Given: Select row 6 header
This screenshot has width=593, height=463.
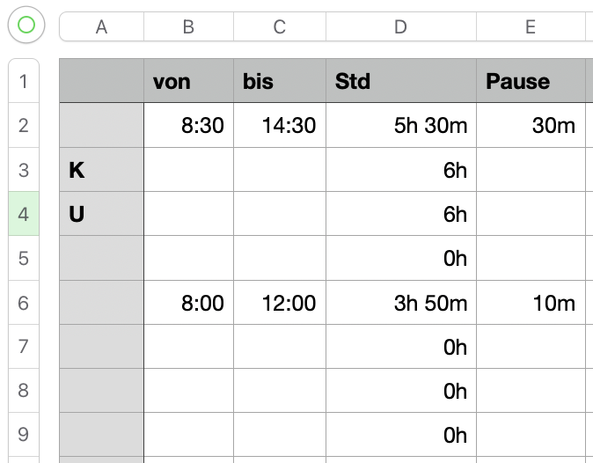Looking at the screenshot, I should coord(23,303).
